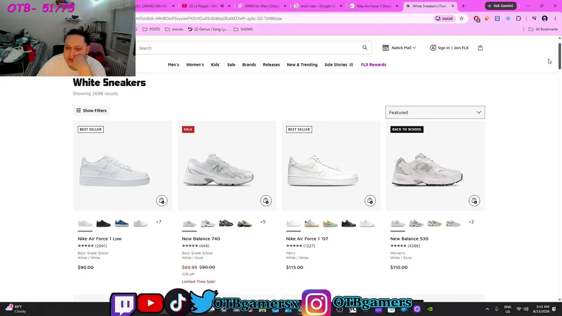Screen dimensions: 562x316
Task: Open the shopping bag cart icon
Action: (480, 48)
